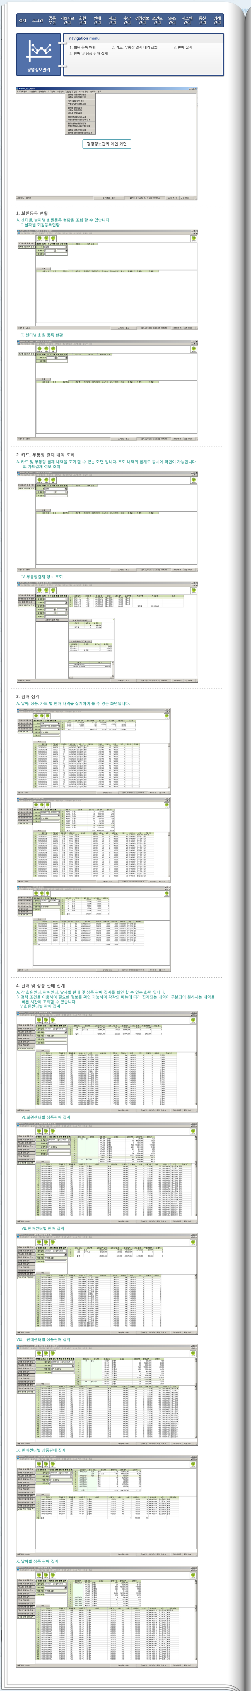Select the '2. 카드, 무통장 결제 내역 조회' heading
Image resolution: width=251 pixels, height=1691 pixels.
[x=45, y=455]
